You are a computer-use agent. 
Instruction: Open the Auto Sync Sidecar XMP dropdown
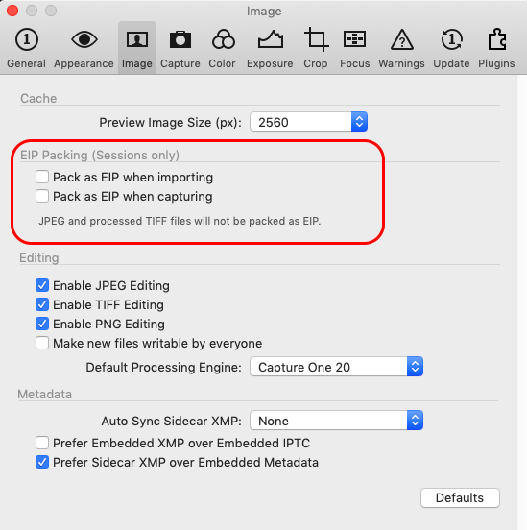[336, 421]
